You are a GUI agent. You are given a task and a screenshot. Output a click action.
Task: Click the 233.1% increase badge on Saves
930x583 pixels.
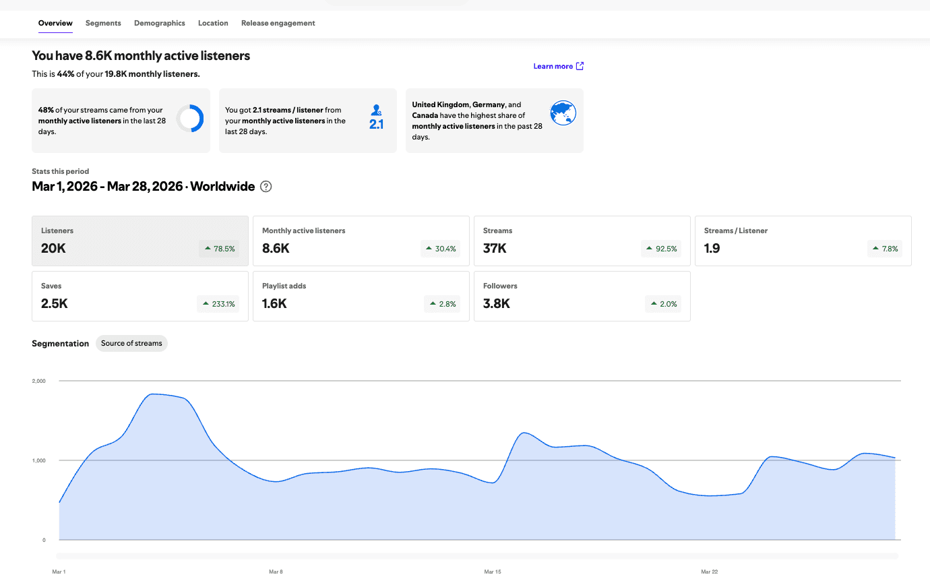[219, 304]
